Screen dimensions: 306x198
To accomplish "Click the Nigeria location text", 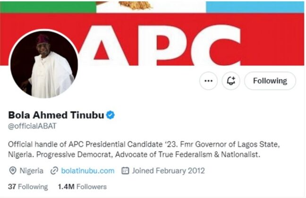I will (32, 171).
